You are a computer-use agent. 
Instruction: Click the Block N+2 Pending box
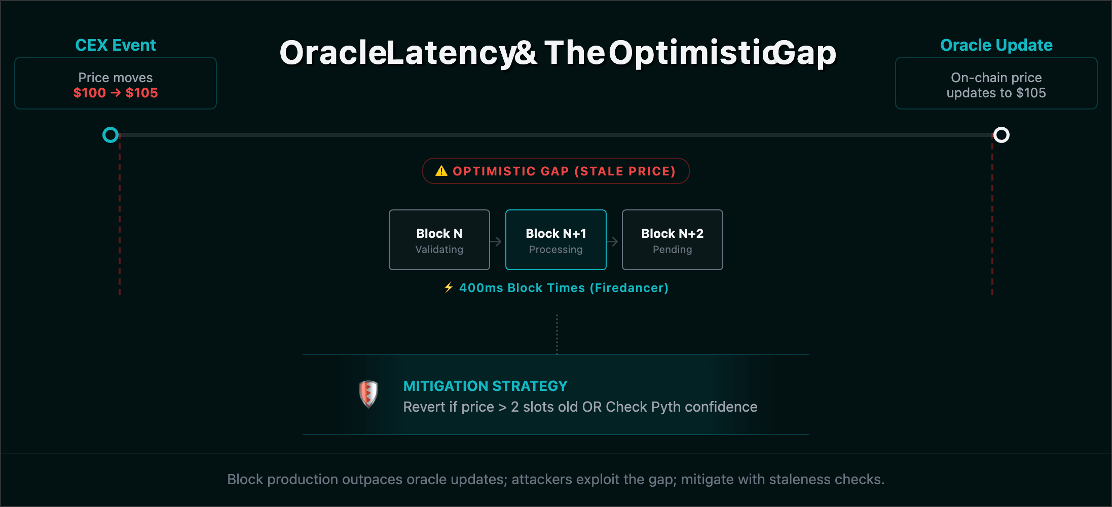pos(672,240)
